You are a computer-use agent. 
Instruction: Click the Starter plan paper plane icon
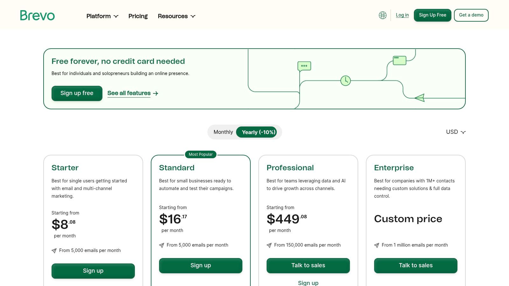54,251
